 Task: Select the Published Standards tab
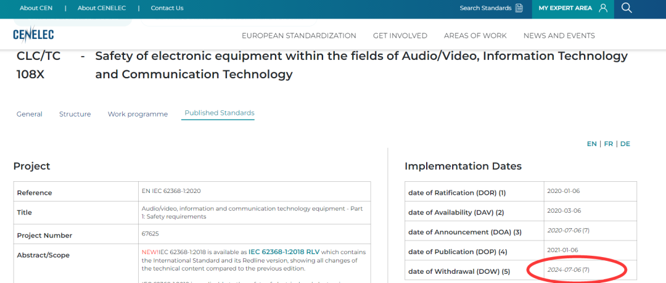(220, 113)
